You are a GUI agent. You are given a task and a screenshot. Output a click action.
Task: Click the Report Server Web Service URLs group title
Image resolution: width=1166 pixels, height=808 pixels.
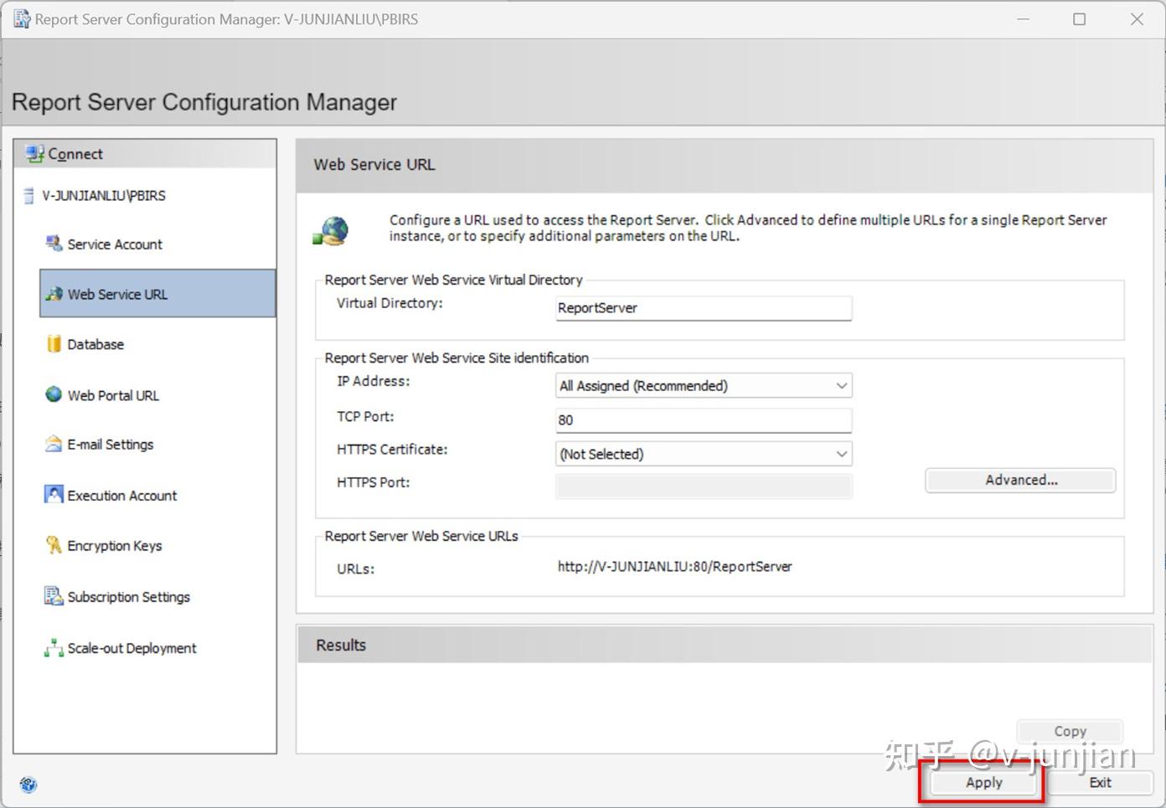coord(421,536)
